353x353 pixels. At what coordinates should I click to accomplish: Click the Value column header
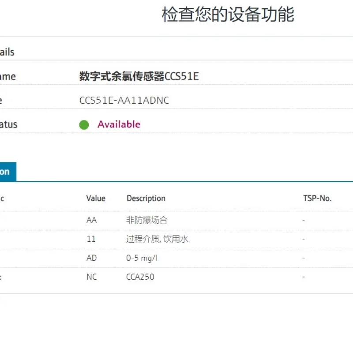pyautogui.click(x=96, y=198)
